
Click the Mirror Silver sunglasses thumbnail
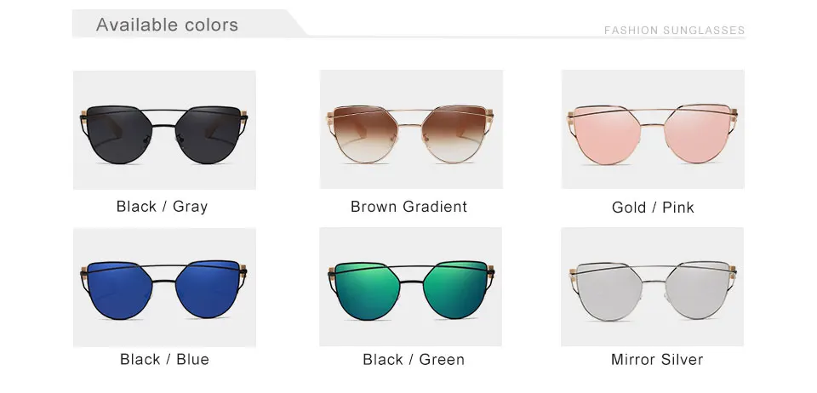(653, 287)
